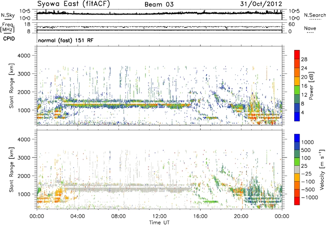Click the "Power [dB]" colorbar title

[x=311, y=86]
